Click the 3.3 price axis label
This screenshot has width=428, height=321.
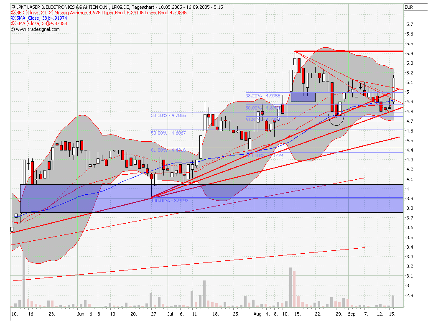(410, 257)
